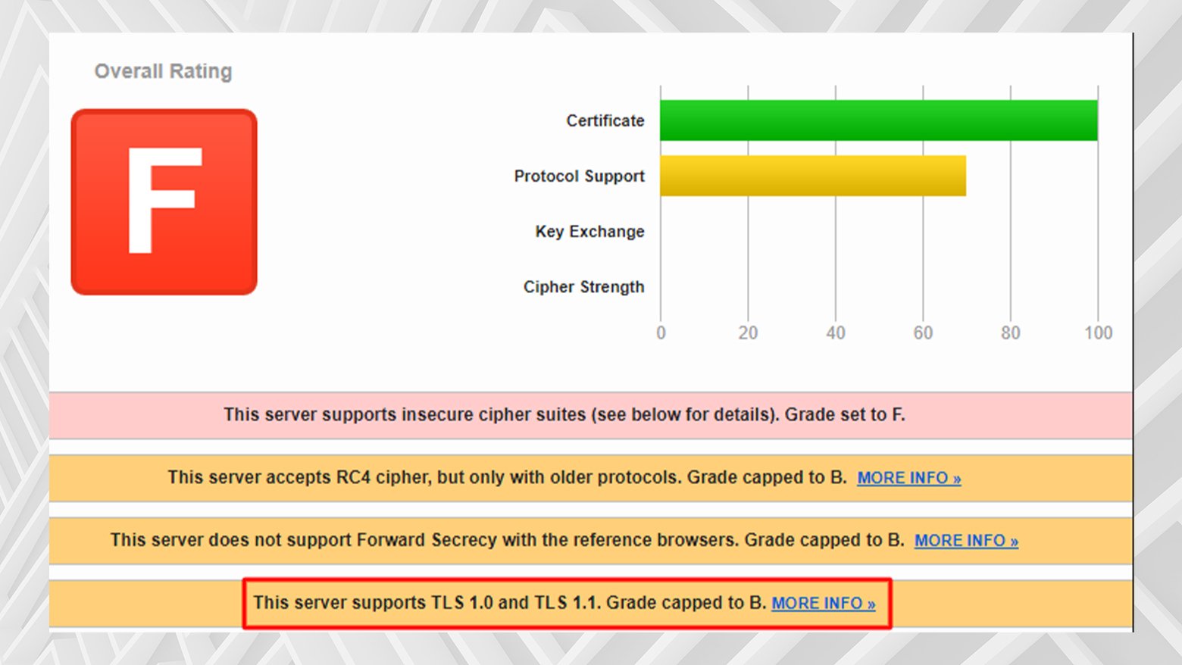Click the 0 axis value label
This screenshot has height=665, width=1182.
coord(661,333)
